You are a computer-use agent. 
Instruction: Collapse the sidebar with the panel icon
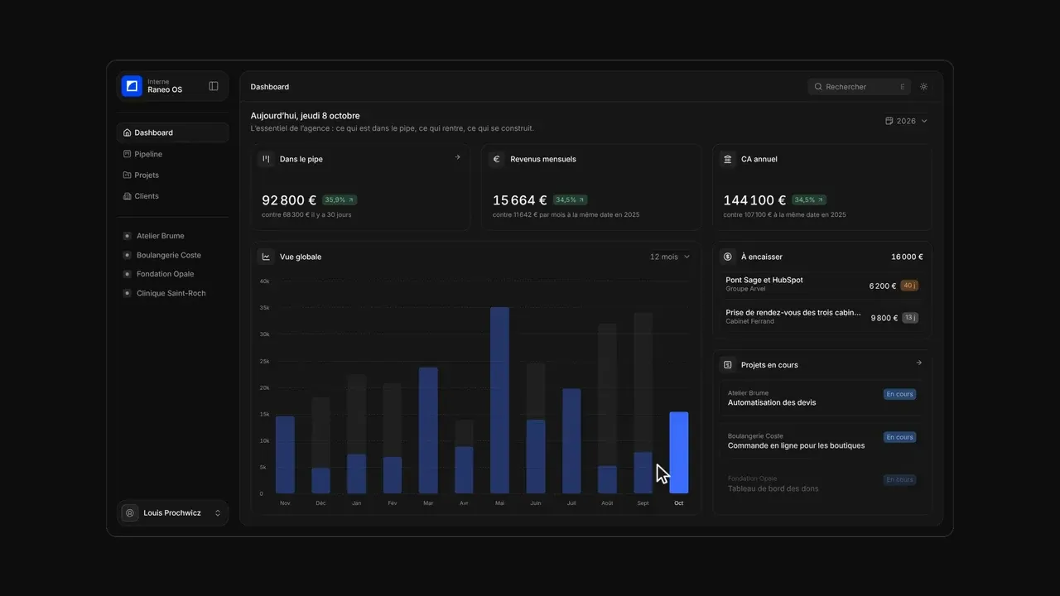coord(214,86)
